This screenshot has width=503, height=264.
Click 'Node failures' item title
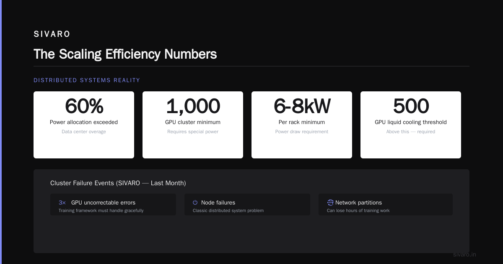click(x=218, y=202)
